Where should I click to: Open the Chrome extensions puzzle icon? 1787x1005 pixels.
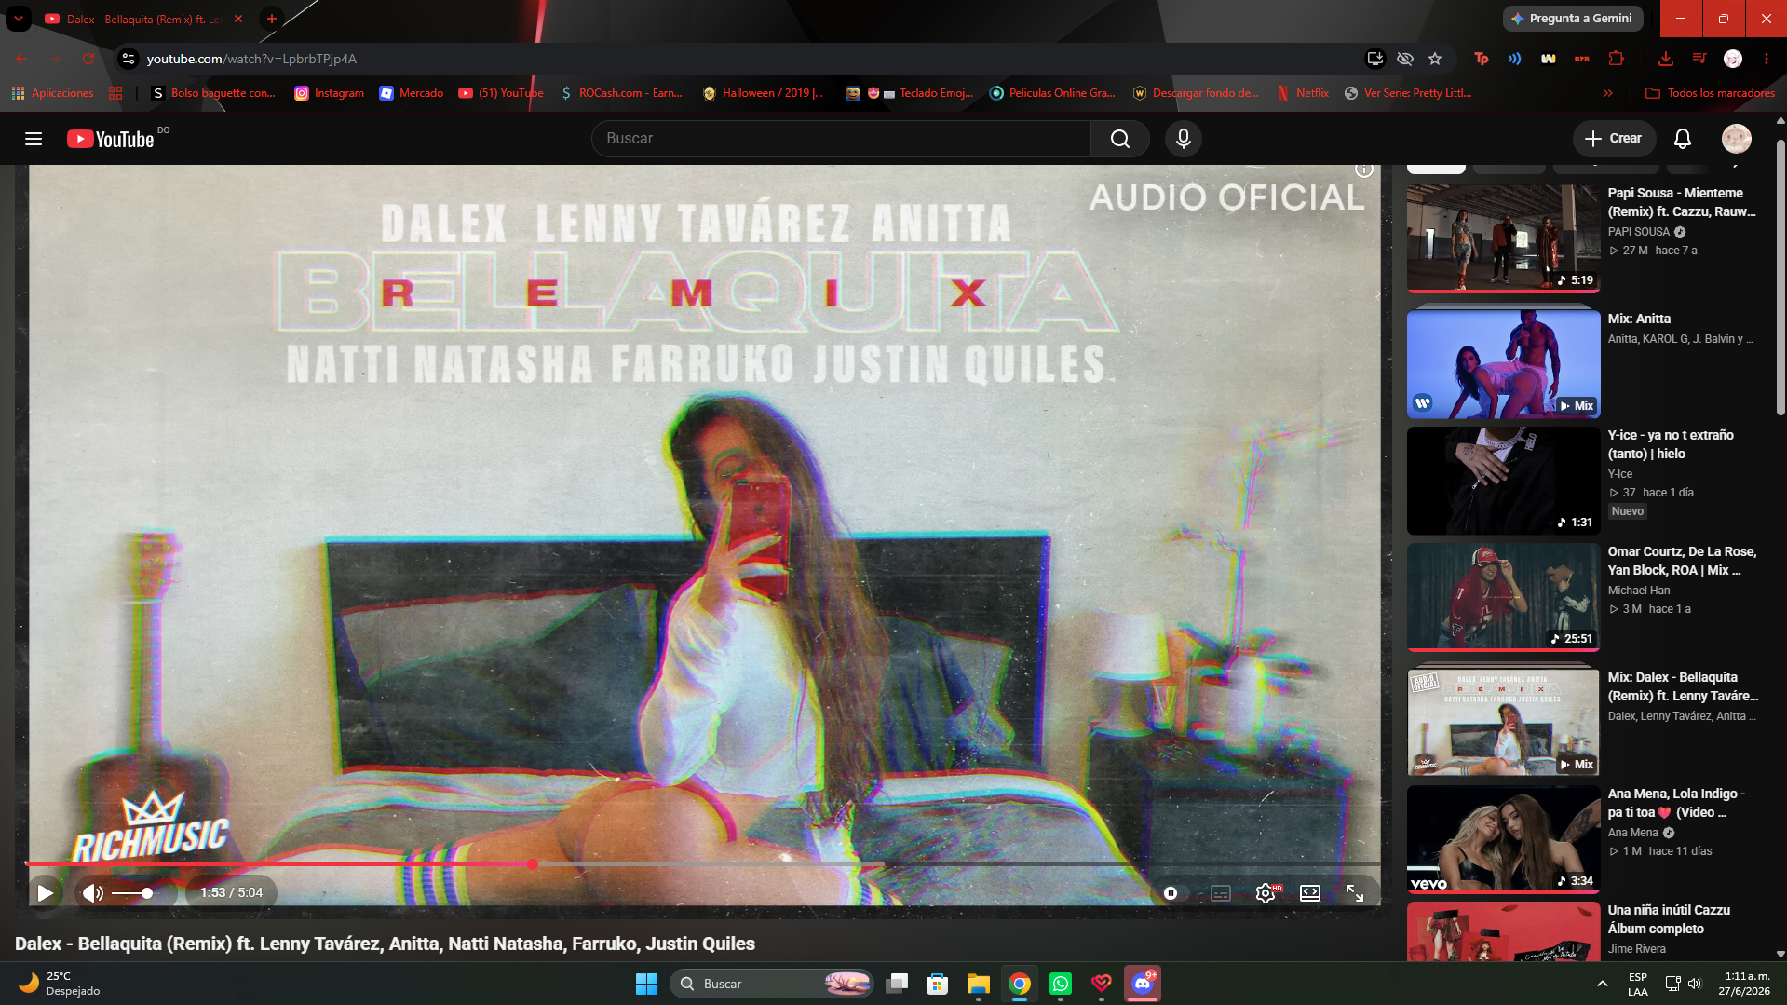click(1616, 59)
